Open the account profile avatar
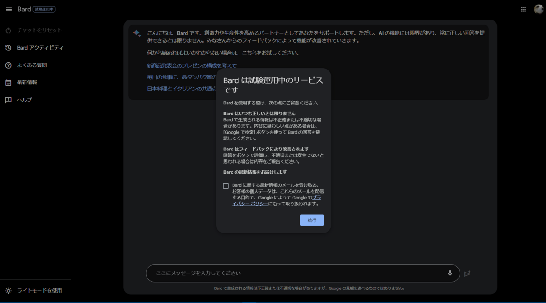The height and width of the screenshot is (303, 546). pos(539,10)
